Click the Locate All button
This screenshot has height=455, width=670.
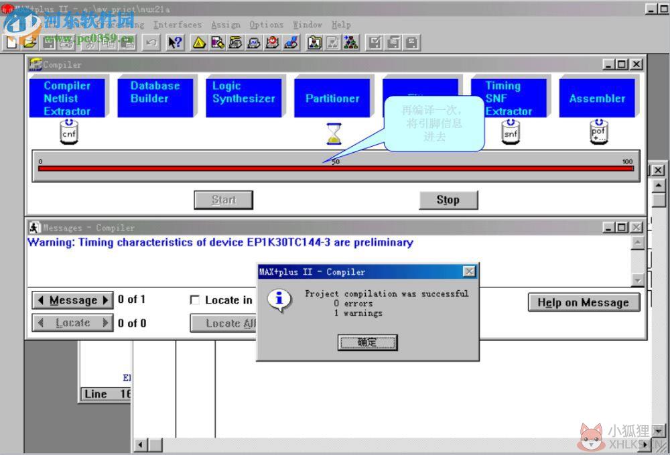(x=224, y=324)
